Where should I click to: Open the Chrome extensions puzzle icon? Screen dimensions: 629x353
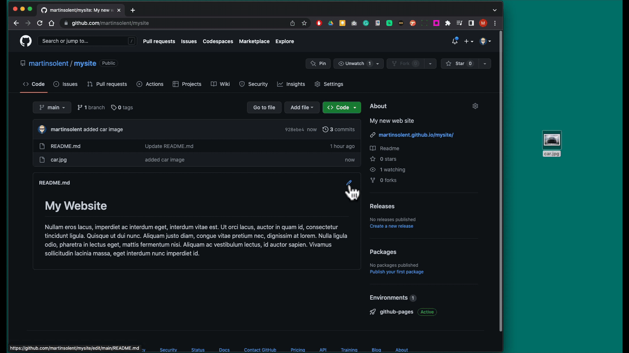448,23
